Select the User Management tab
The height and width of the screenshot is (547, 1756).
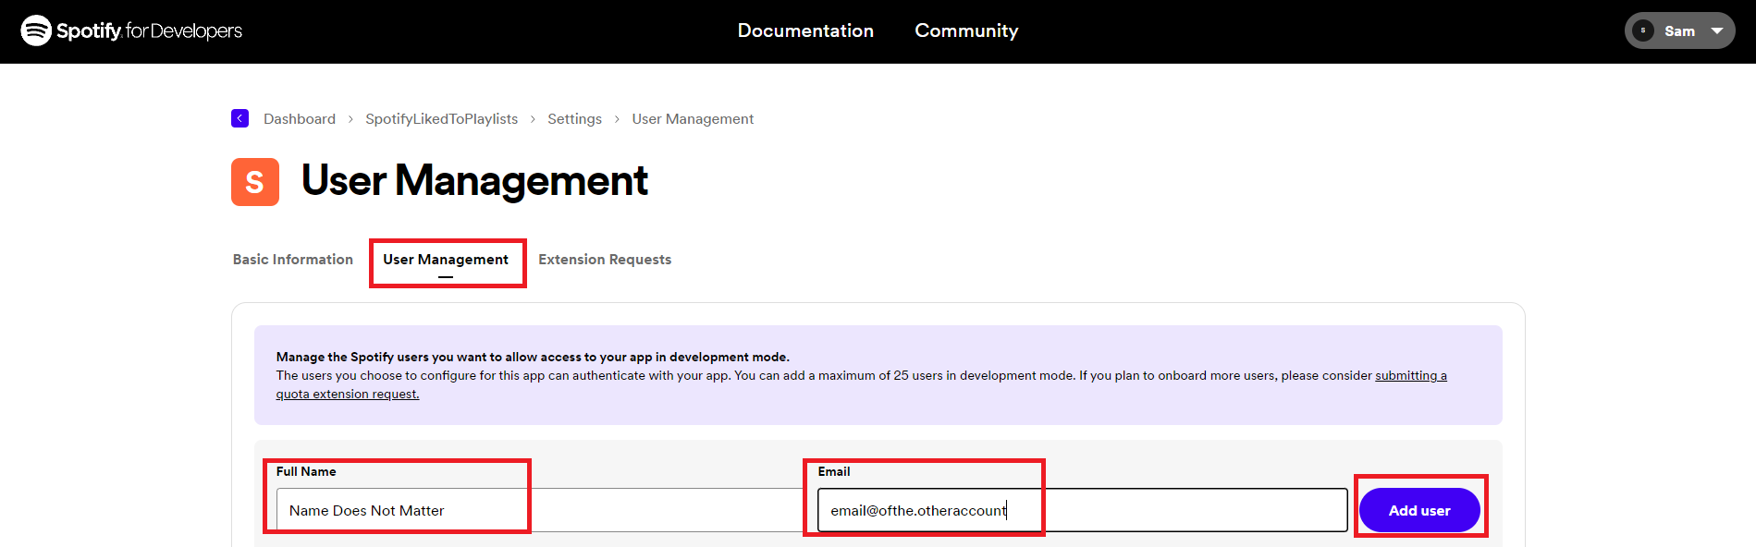[x=446, y=260]
